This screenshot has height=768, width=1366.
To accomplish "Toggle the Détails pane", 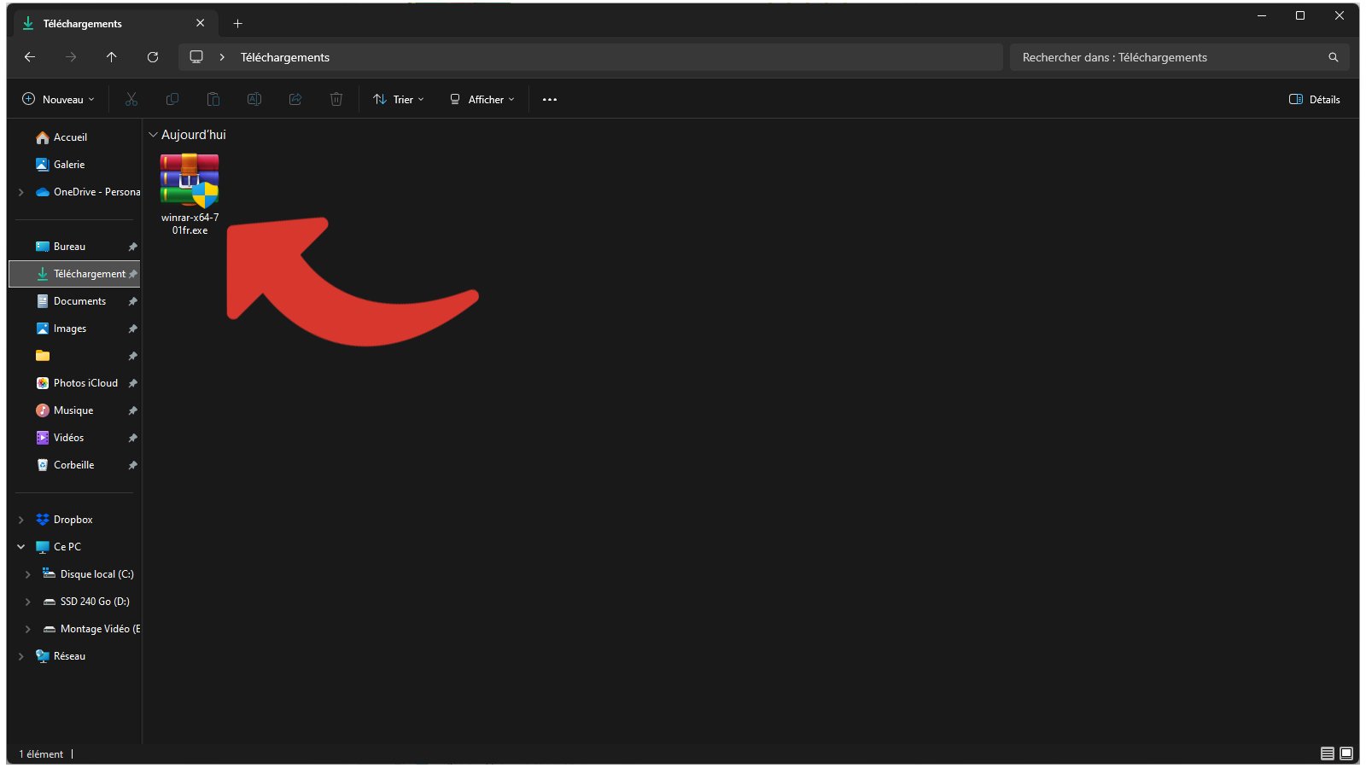I will pyautogui.click(x=1315, y=100).
